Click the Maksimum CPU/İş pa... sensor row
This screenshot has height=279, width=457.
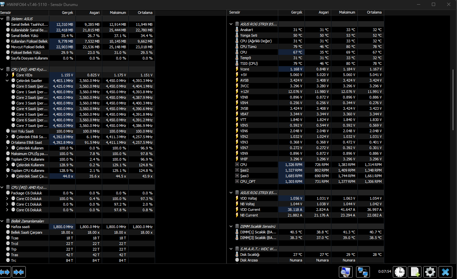click(x=77, y=154)
